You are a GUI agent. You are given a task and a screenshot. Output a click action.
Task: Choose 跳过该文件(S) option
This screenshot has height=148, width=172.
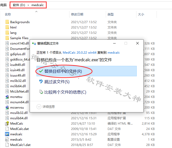pyautogui.click(x=87, y=82)
